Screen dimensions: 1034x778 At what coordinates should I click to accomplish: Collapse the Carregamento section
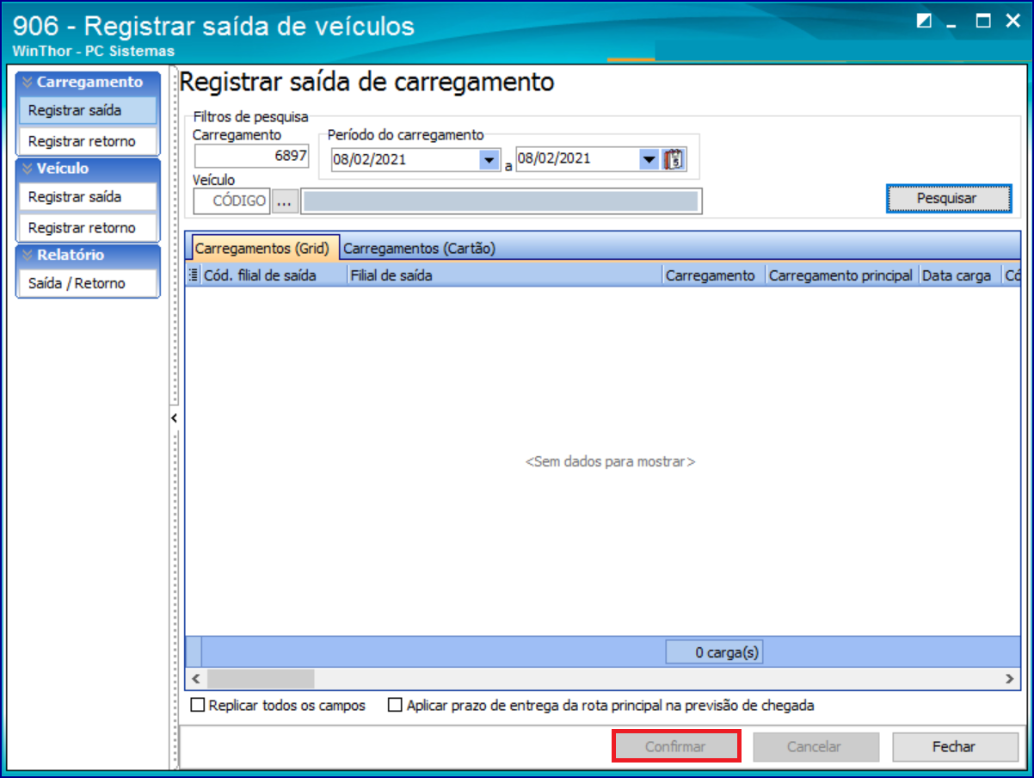coord(88,83)
